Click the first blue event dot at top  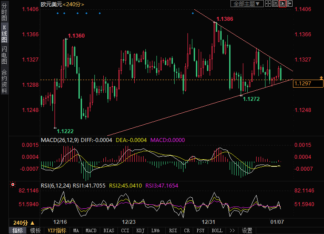[58, 13]
